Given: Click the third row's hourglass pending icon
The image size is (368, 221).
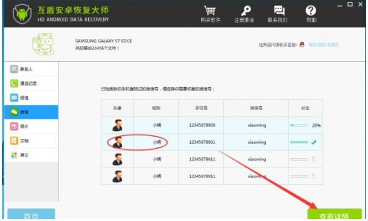Looking at the screenshot, I should [313, 159].
